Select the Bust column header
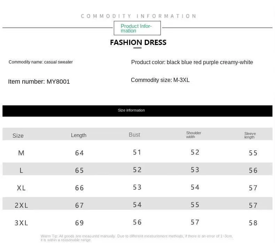The height and width of the screenshot is (243, 275). [x=134, y=135]
